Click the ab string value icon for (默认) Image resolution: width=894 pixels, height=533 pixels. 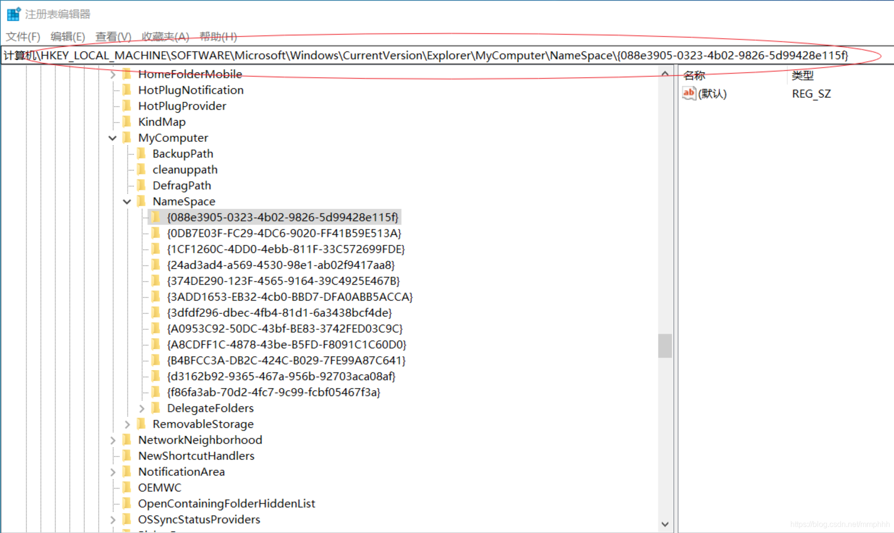689,93
